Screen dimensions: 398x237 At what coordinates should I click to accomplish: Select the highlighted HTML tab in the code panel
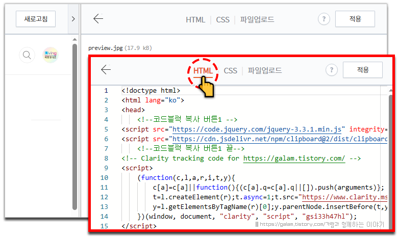pos(203,70)
